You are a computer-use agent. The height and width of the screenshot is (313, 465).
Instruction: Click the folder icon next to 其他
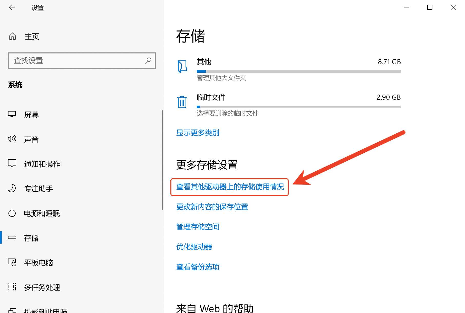(x=182, y=66)
